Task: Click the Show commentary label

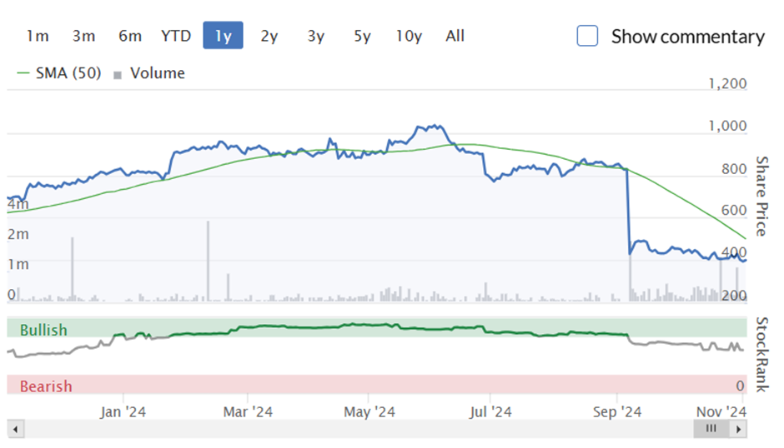Action: [687, 37]
